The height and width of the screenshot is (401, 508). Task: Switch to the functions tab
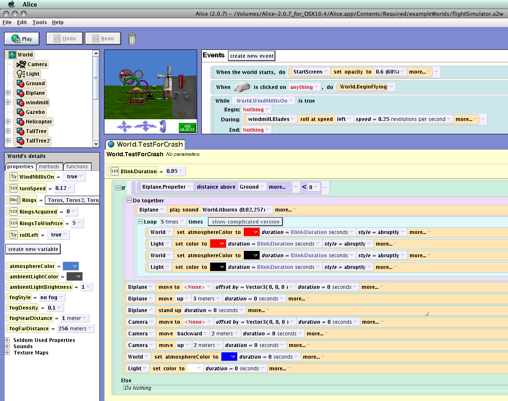pyautogui.click(x=77, y=167)
